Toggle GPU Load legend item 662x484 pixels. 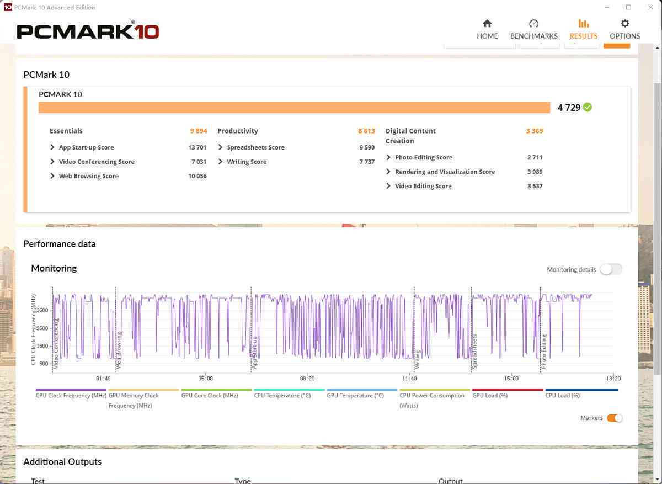coord(508,393)
